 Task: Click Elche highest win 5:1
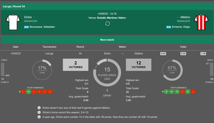pyautogui.click(x=86, y=84)
